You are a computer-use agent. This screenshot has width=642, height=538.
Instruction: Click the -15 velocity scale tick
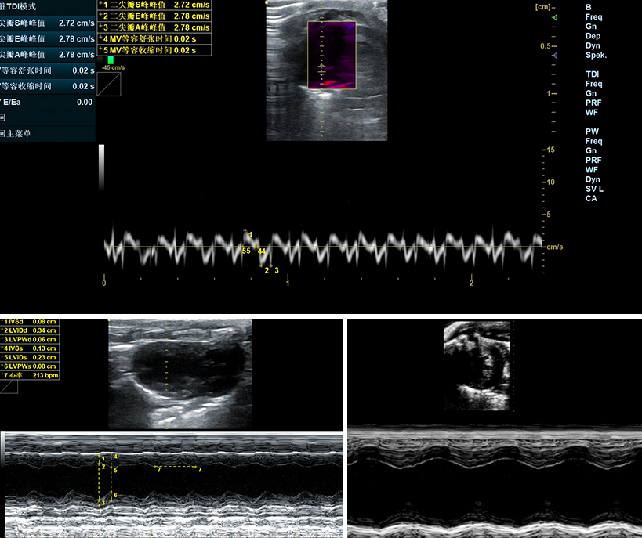549,150
